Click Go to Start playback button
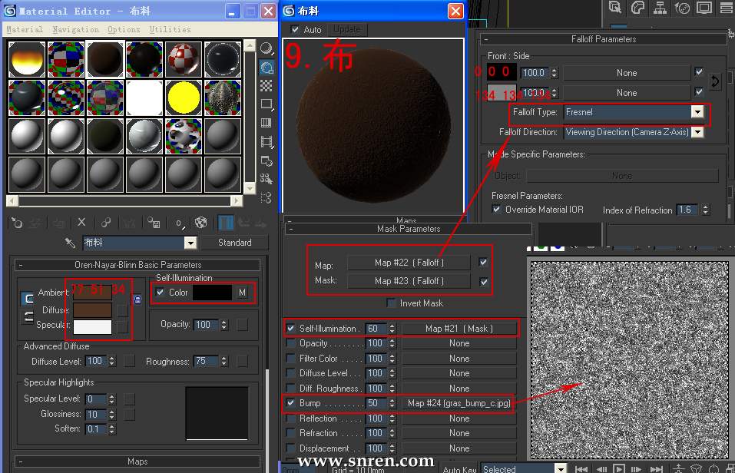 coord(581,468)
